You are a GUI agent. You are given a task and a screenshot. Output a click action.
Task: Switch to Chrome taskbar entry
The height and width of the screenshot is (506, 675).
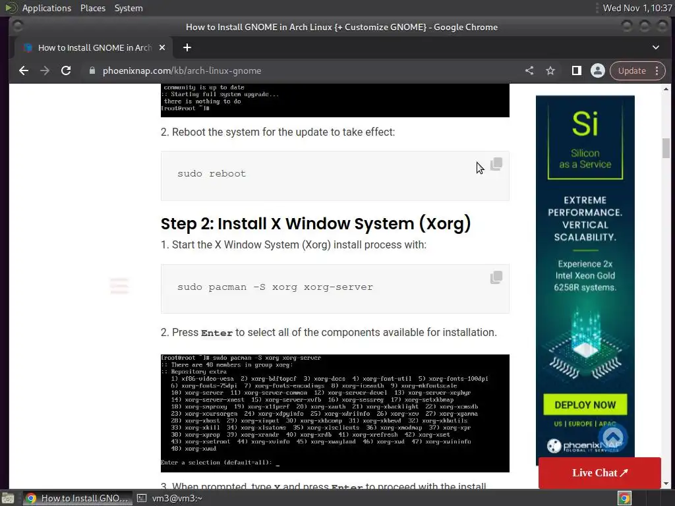coord(76,498)
